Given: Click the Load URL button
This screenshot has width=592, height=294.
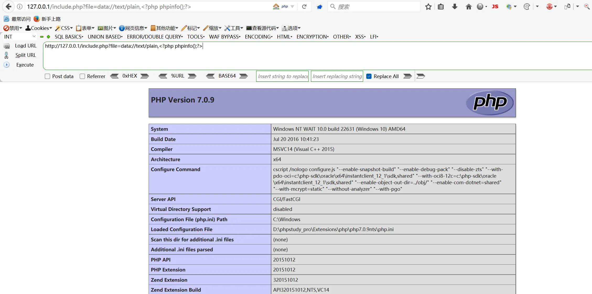Looking at the screenshot, I should pos(25,46).
